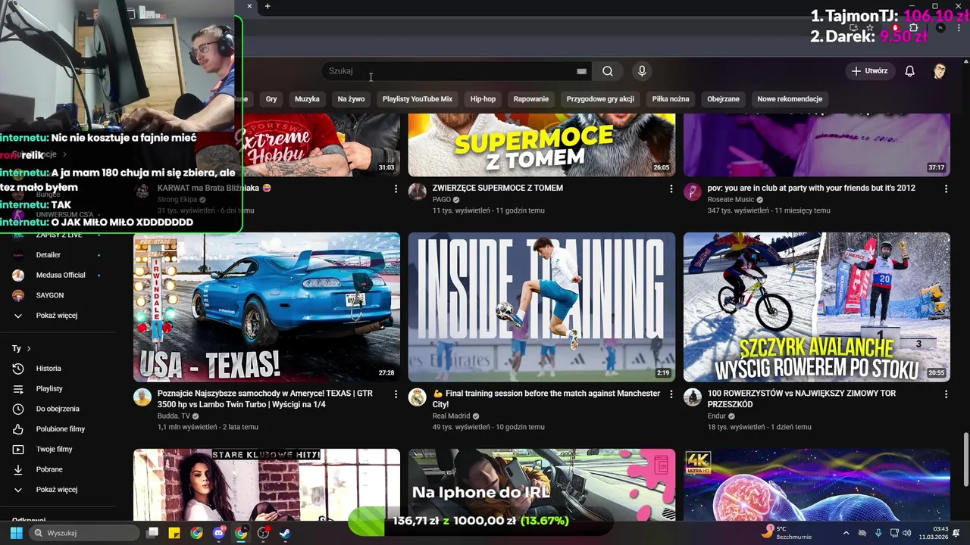Viewport: 970px width, 545px height.
Task: Open Sticky Notes from taskbar
Action: [x=174, y=533]
